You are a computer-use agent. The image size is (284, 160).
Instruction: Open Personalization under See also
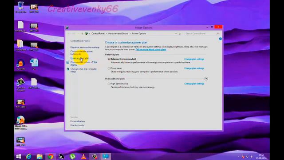[78, 121]
